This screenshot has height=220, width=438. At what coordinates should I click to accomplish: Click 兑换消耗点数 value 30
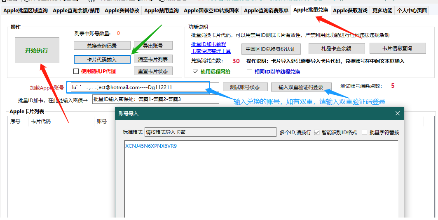click(x=236, y=61)
